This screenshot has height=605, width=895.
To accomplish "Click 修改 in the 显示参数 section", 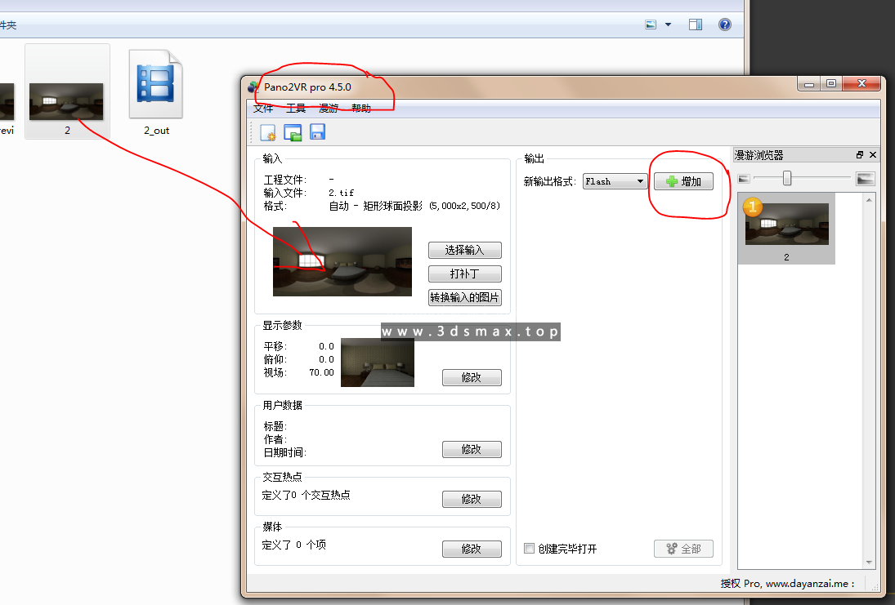I will (x=472, y=377).
